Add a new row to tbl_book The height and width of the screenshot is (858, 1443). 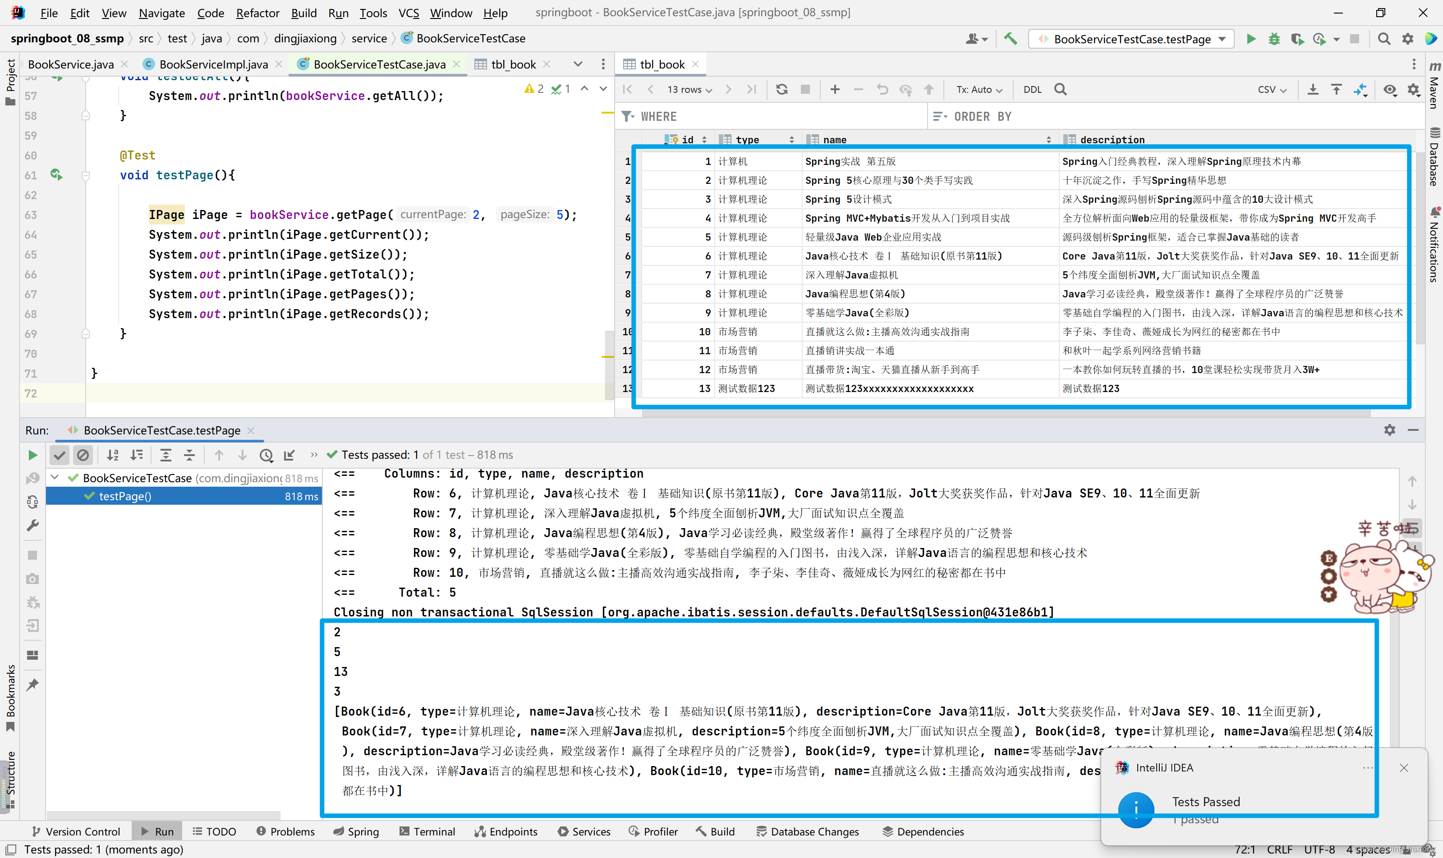834,90
